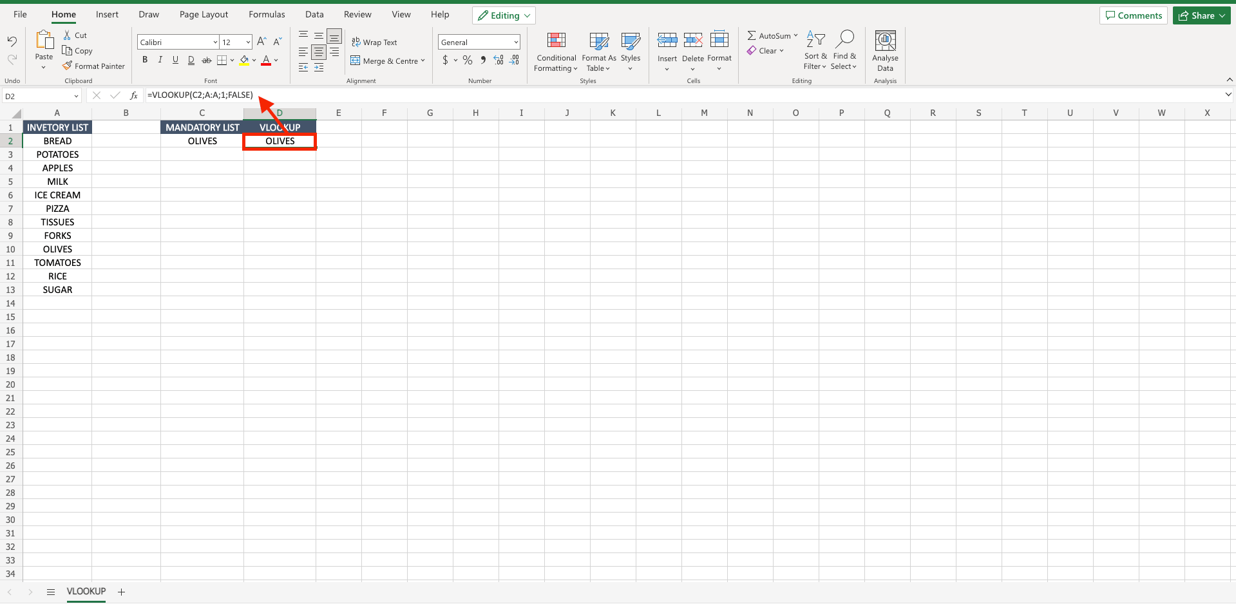This screenshot has height=604, width=1236.
Task: Open the Review tab
Action: point(357,14)
